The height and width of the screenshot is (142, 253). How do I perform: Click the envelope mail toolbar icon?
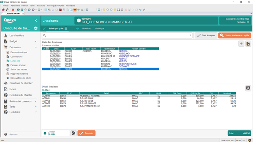(57, 10)
